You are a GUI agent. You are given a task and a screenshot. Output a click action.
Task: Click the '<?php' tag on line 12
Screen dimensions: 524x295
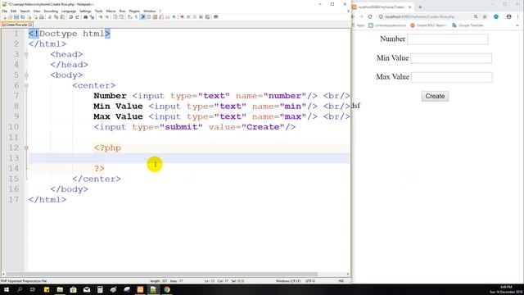click(107, 147)
